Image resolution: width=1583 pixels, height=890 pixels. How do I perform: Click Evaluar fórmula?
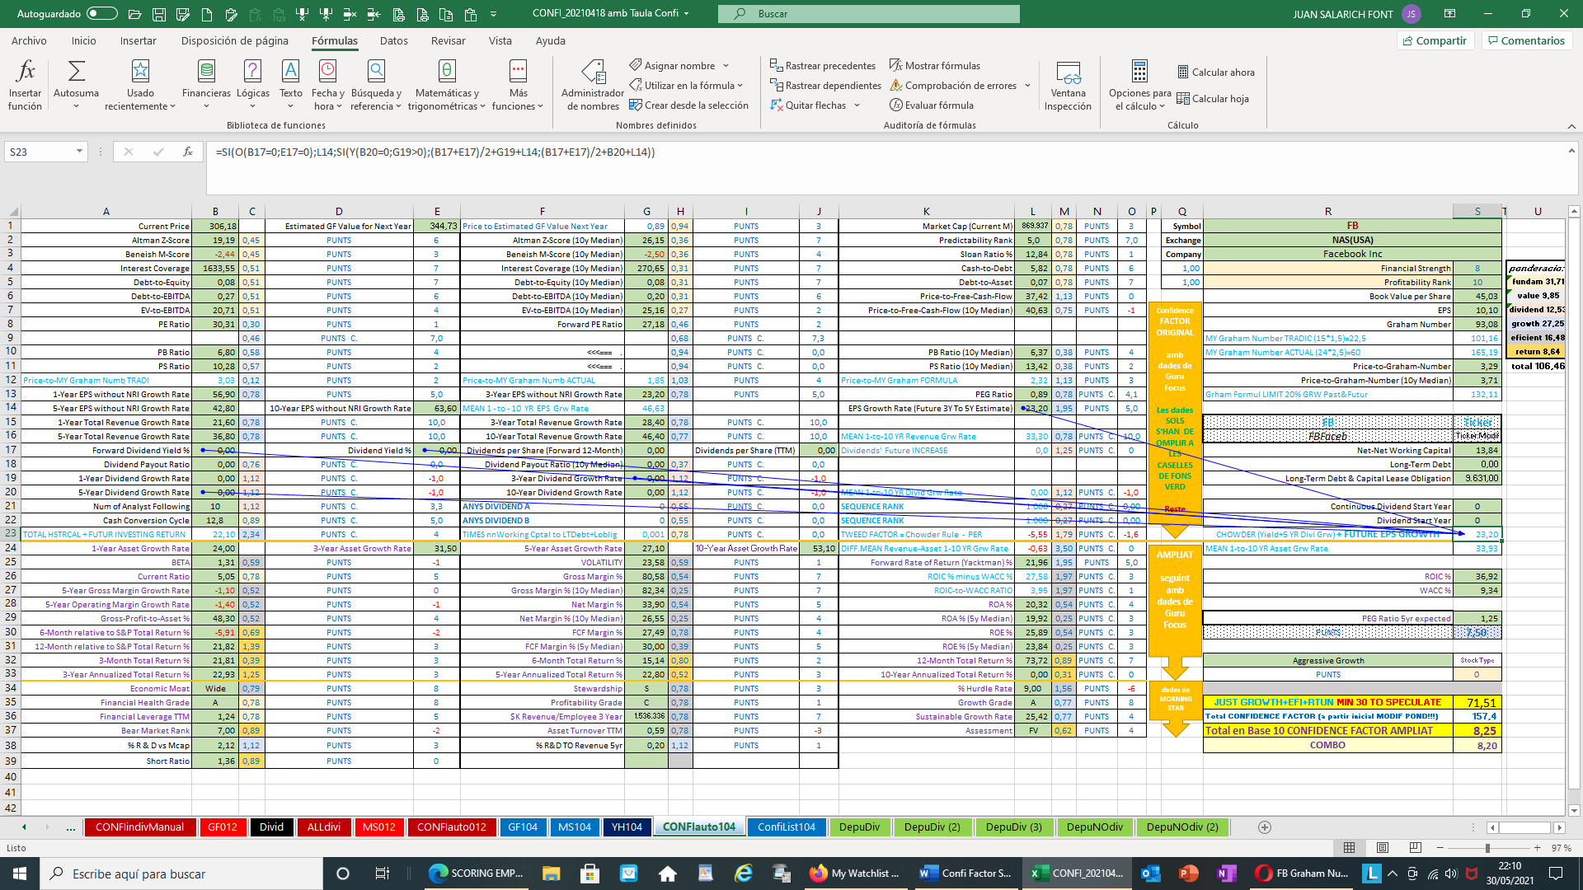click(x=932, y=105)
